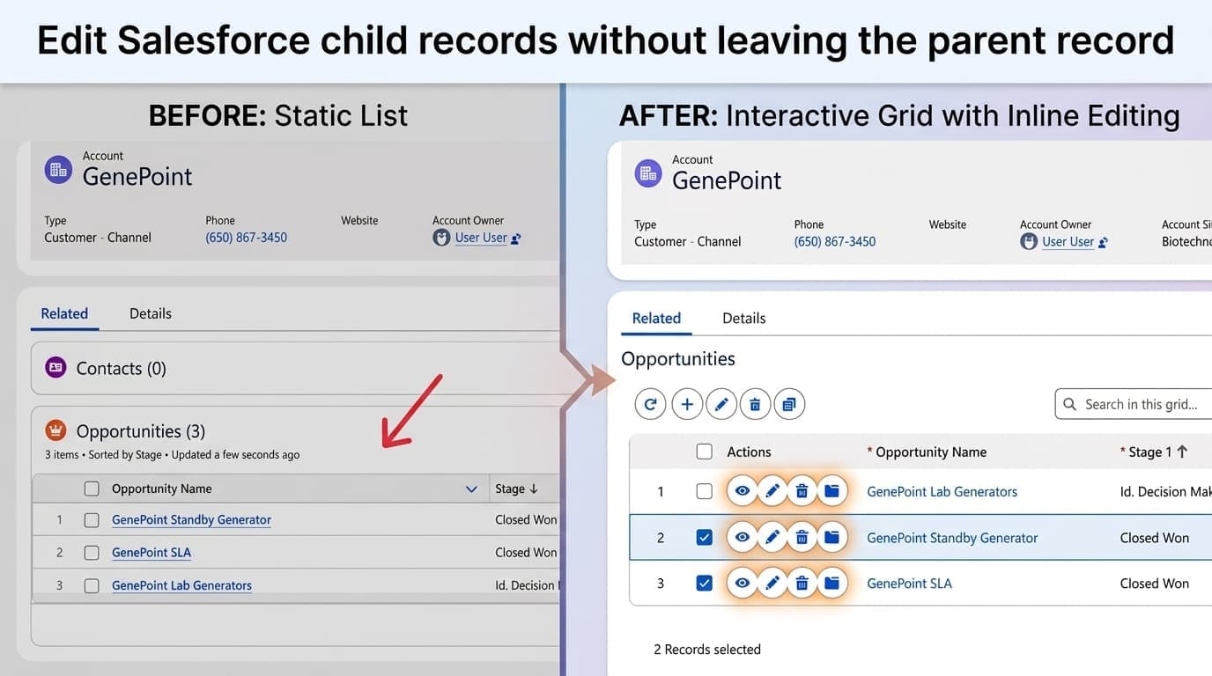Click the orange Opportunities crown icon in the BEFORE panel

pos(55,430)
